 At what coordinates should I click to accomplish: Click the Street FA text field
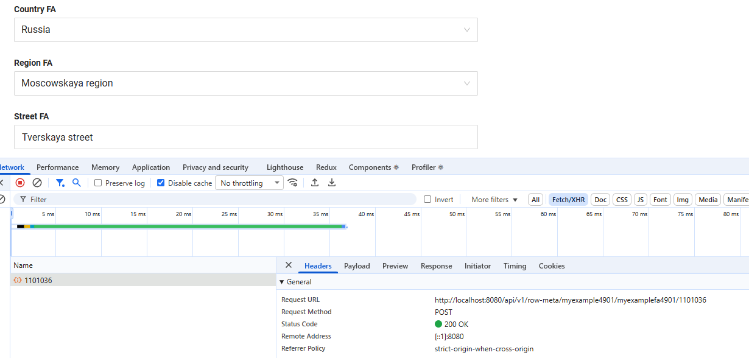(245, 137)
